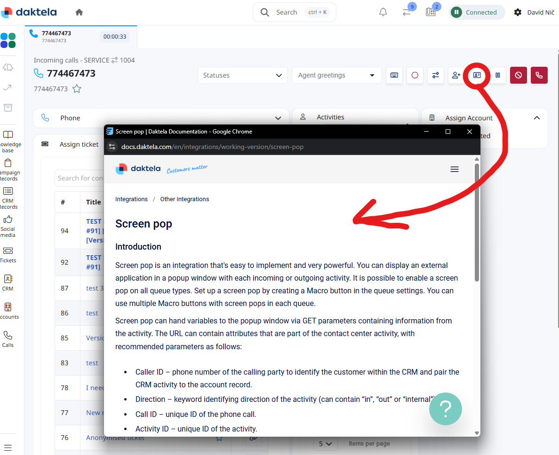559x455 pixels.
Task: Click the hang up call button
Action: (539, 75)
